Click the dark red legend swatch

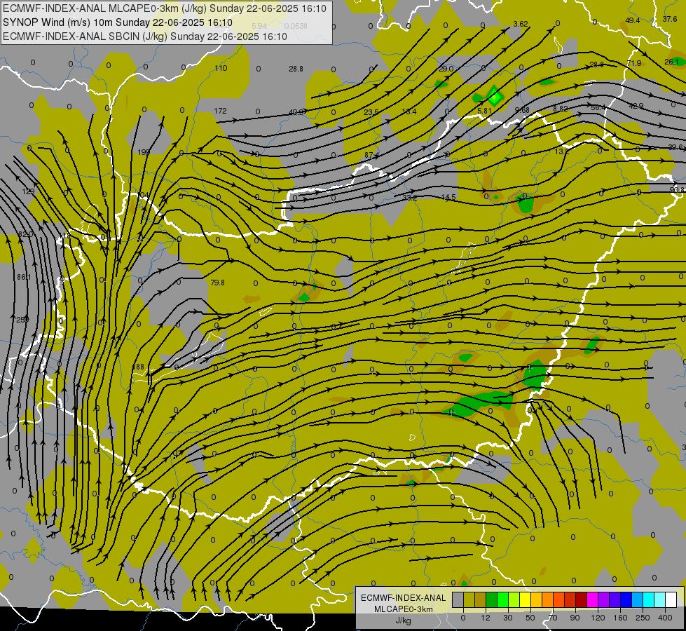click(581, 600)
